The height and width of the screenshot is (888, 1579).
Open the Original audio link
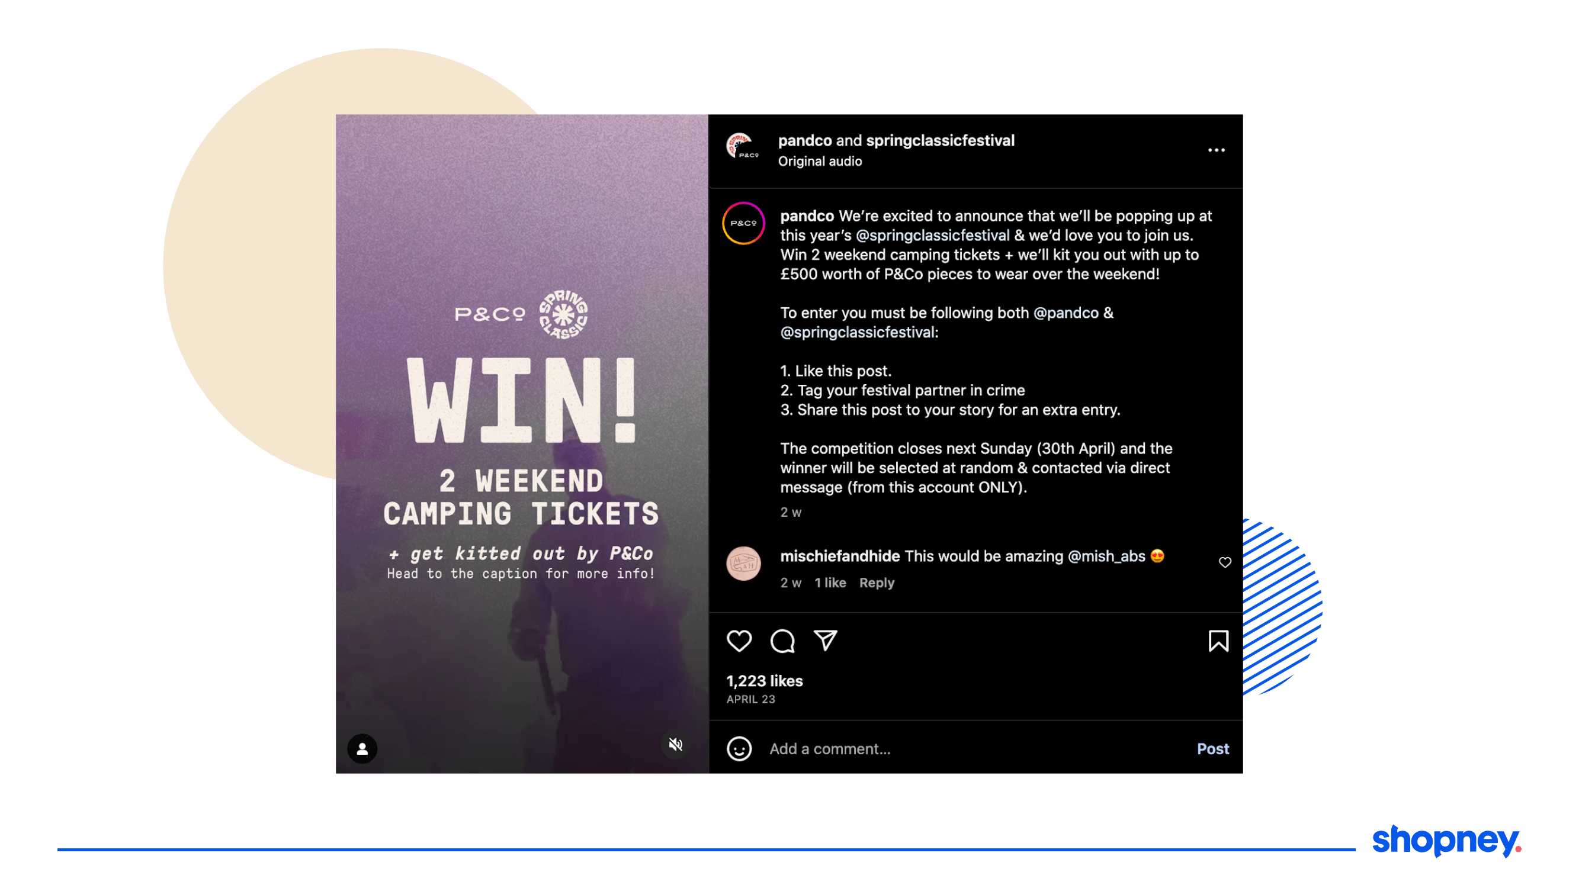[x=820, y=161]
